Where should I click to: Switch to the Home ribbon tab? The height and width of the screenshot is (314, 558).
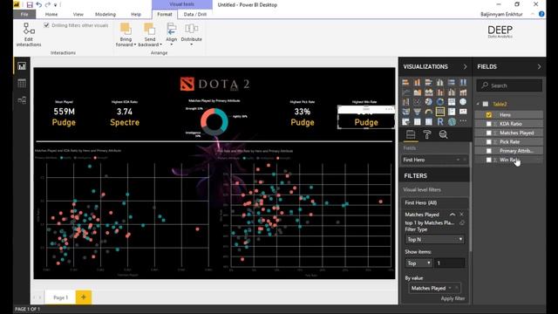pos(51,14)
